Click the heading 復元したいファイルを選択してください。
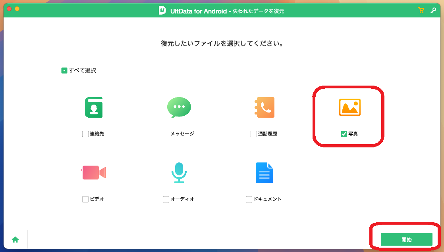 point(222,44)
